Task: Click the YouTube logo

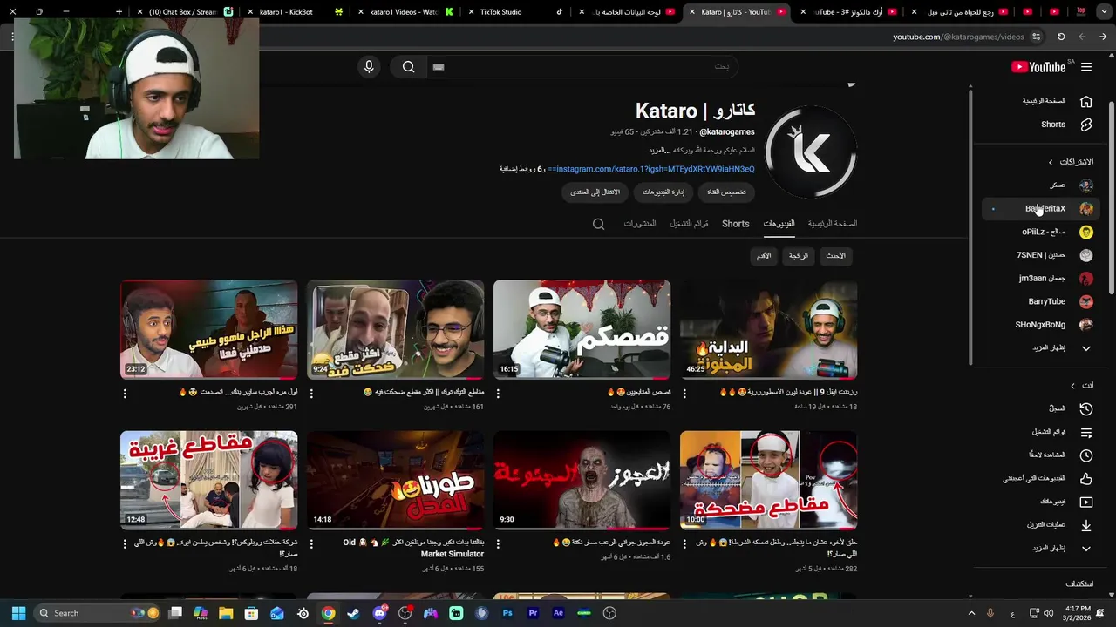Action: pyautogui.click(x=1038, y=67)
